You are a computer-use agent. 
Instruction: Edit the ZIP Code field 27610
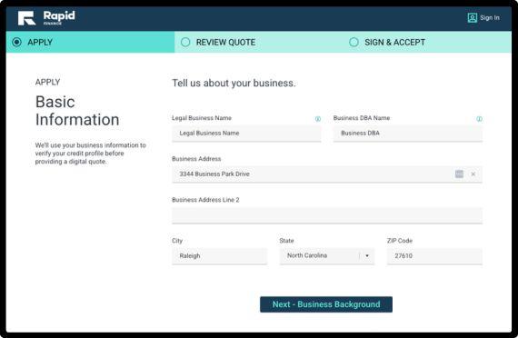[434, 256]
